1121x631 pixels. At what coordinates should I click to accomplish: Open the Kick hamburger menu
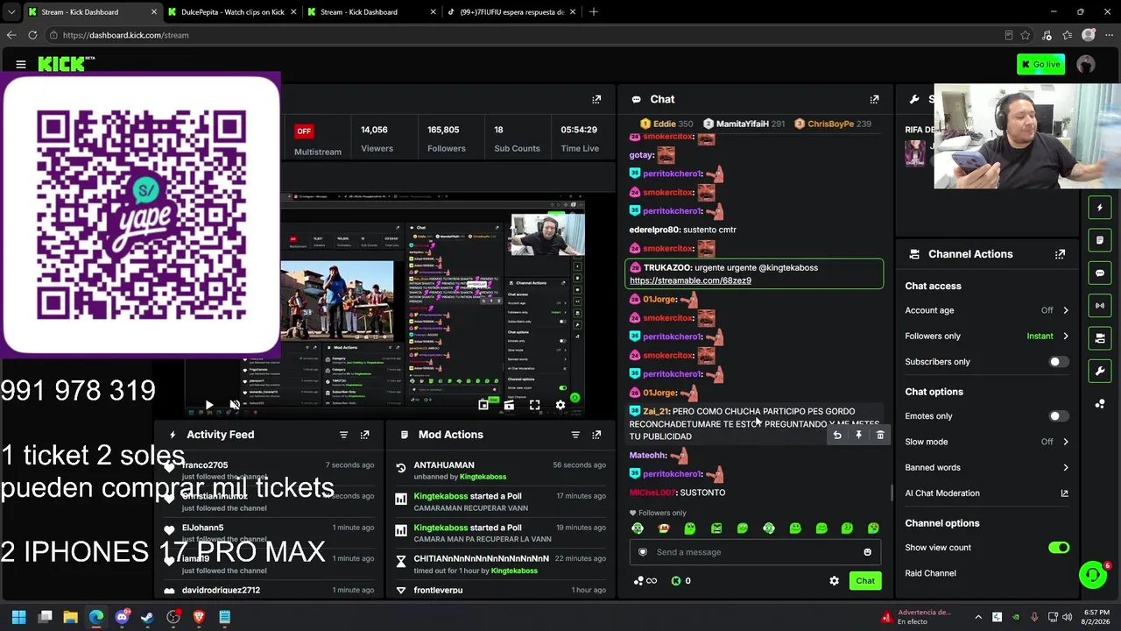[21, 64]
